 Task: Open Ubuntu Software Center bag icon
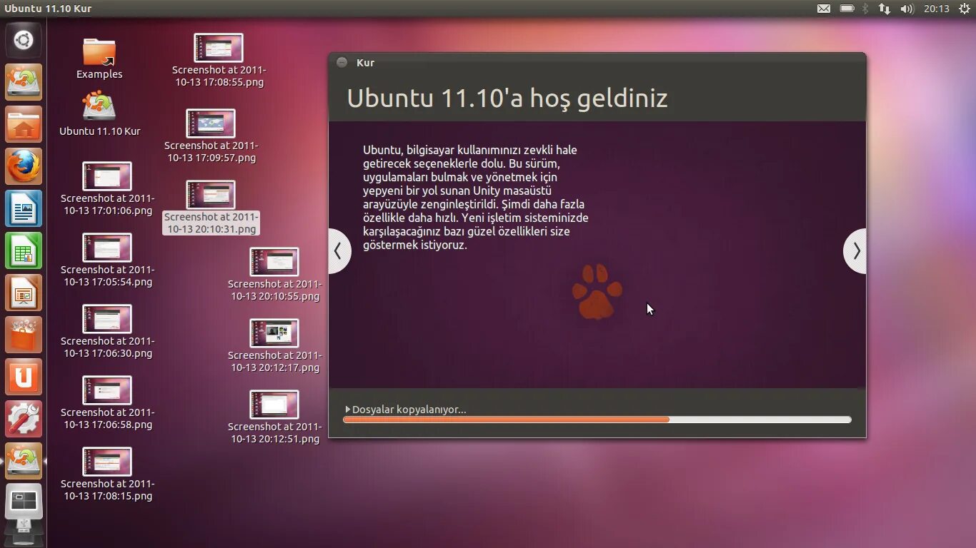click(x=24, y=335)
